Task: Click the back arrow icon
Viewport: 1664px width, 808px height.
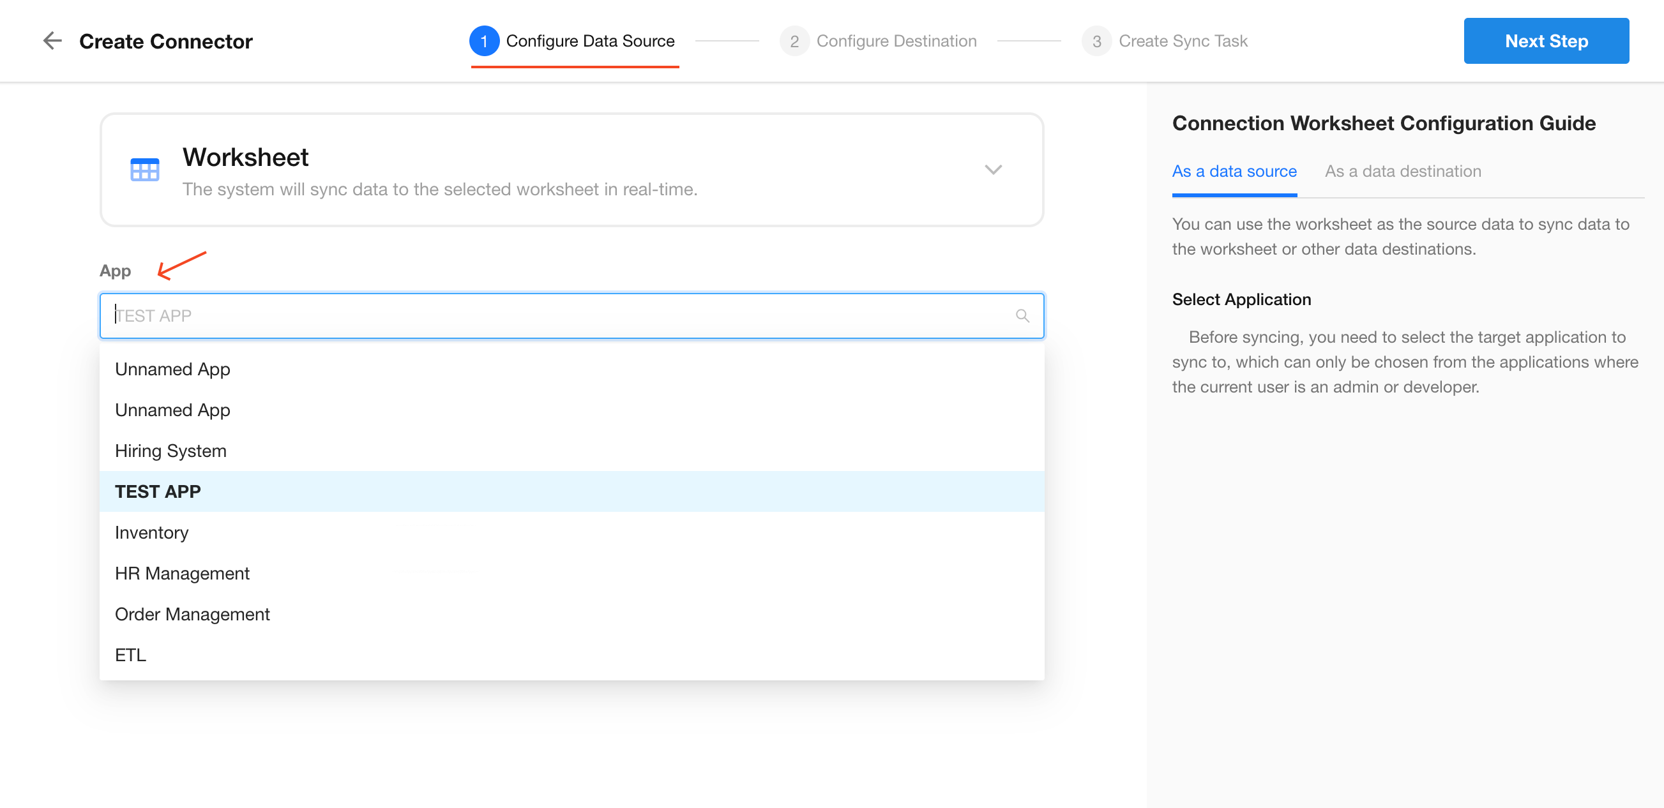Action: tap(52, 41)
